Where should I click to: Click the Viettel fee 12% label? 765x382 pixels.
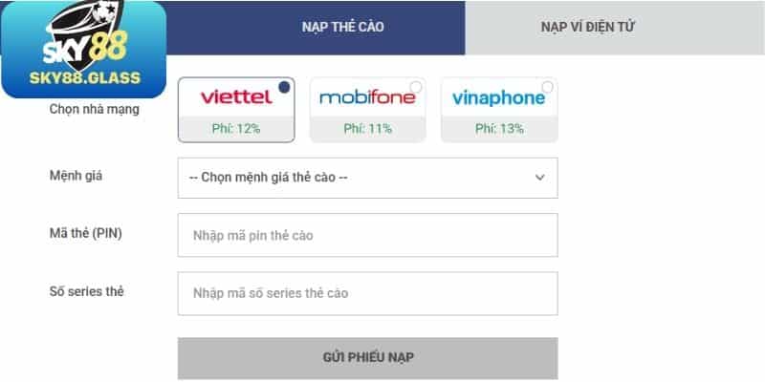(236, 129)
